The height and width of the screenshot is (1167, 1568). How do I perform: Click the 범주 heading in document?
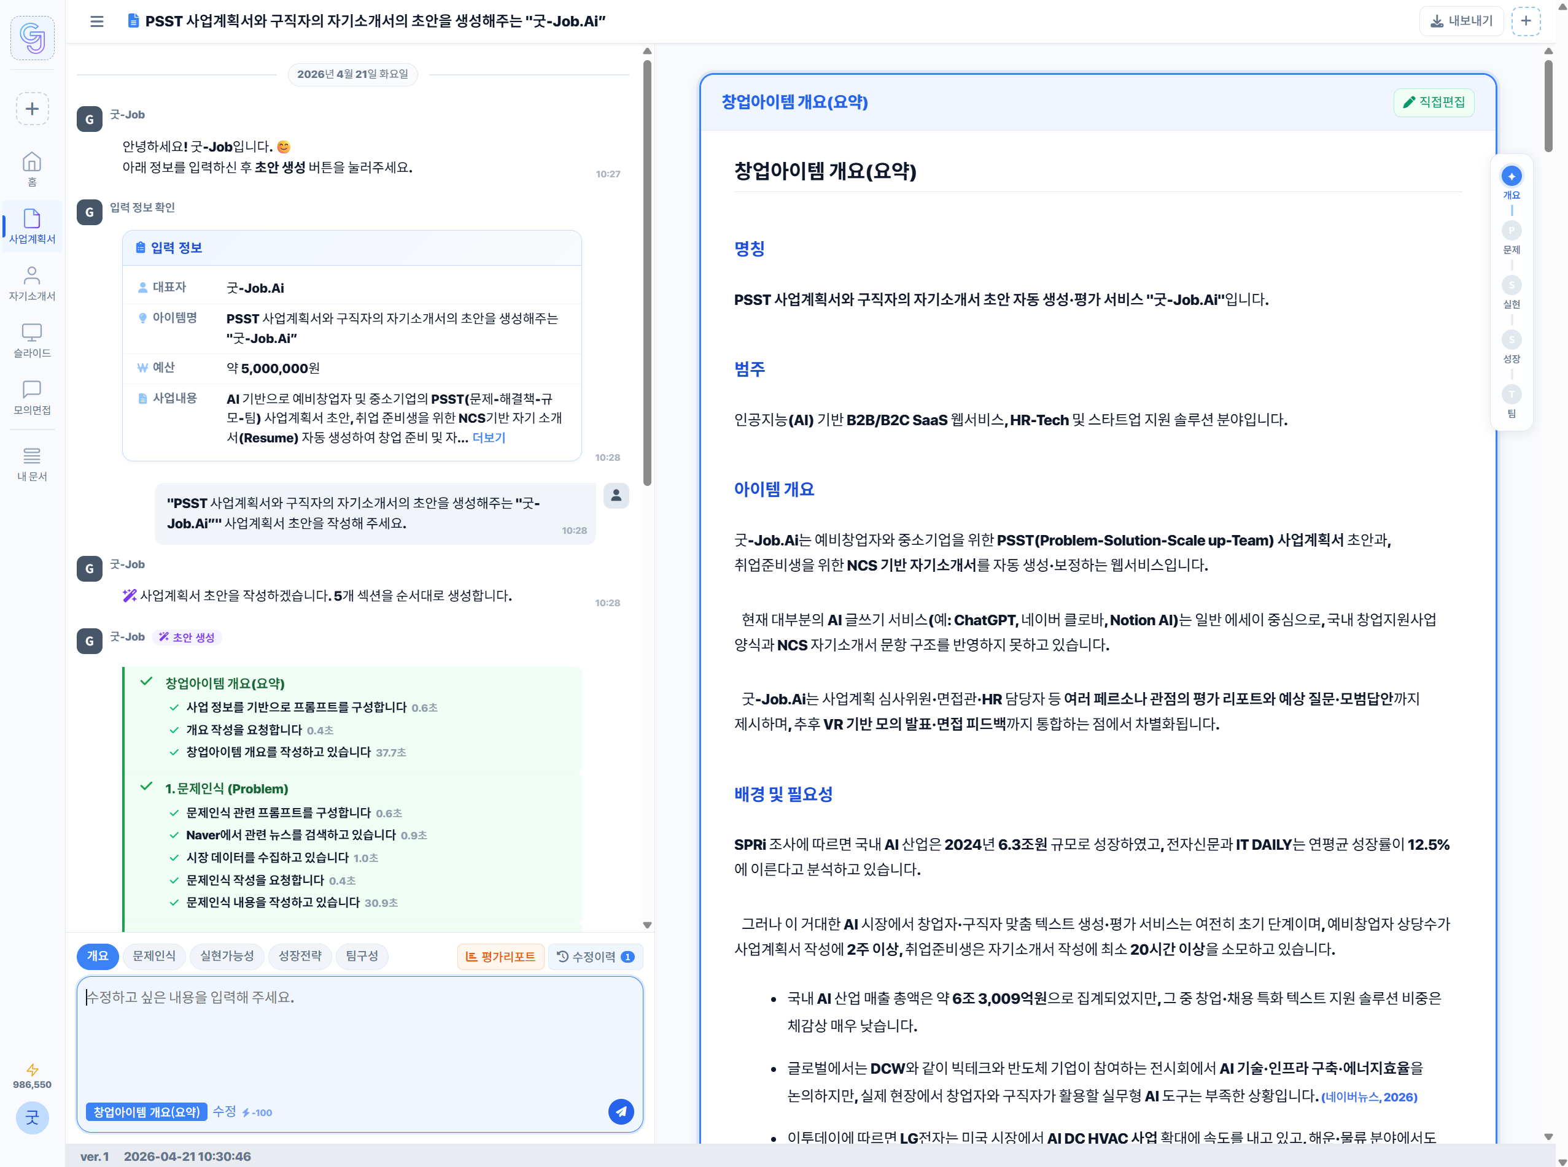click(750, 369)
